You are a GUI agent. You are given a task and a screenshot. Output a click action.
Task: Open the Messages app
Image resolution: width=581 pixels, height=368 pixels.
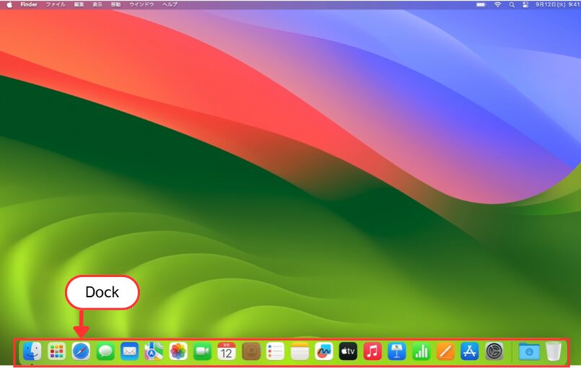coord(105,351)
